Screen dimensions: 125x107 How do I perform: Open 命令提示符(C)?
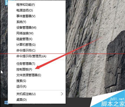37,50
